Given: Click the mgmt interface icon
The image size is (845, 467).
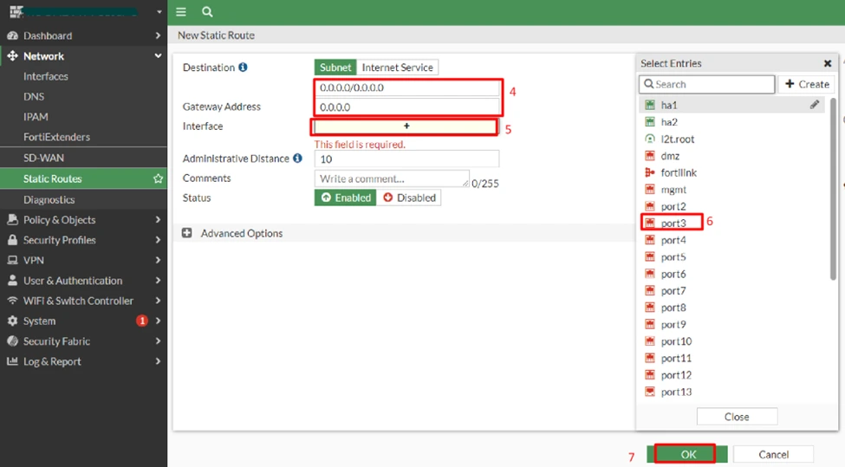Looking at the screenshot, I should coord(650,190).
